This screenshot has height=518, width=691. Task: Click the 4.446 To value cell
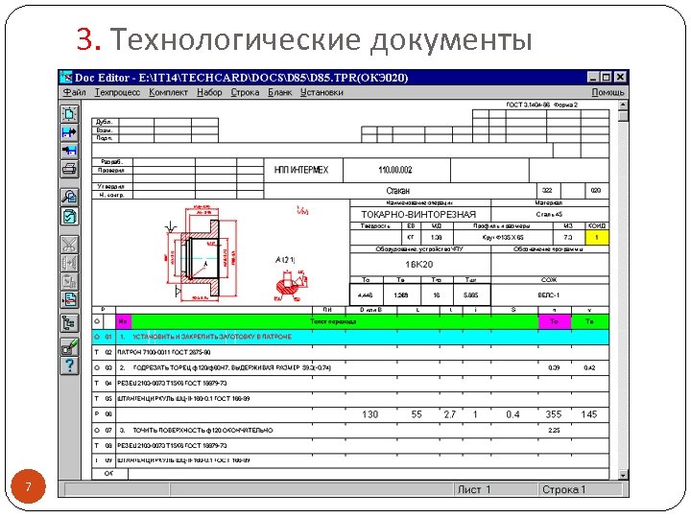tap(367, 295)
